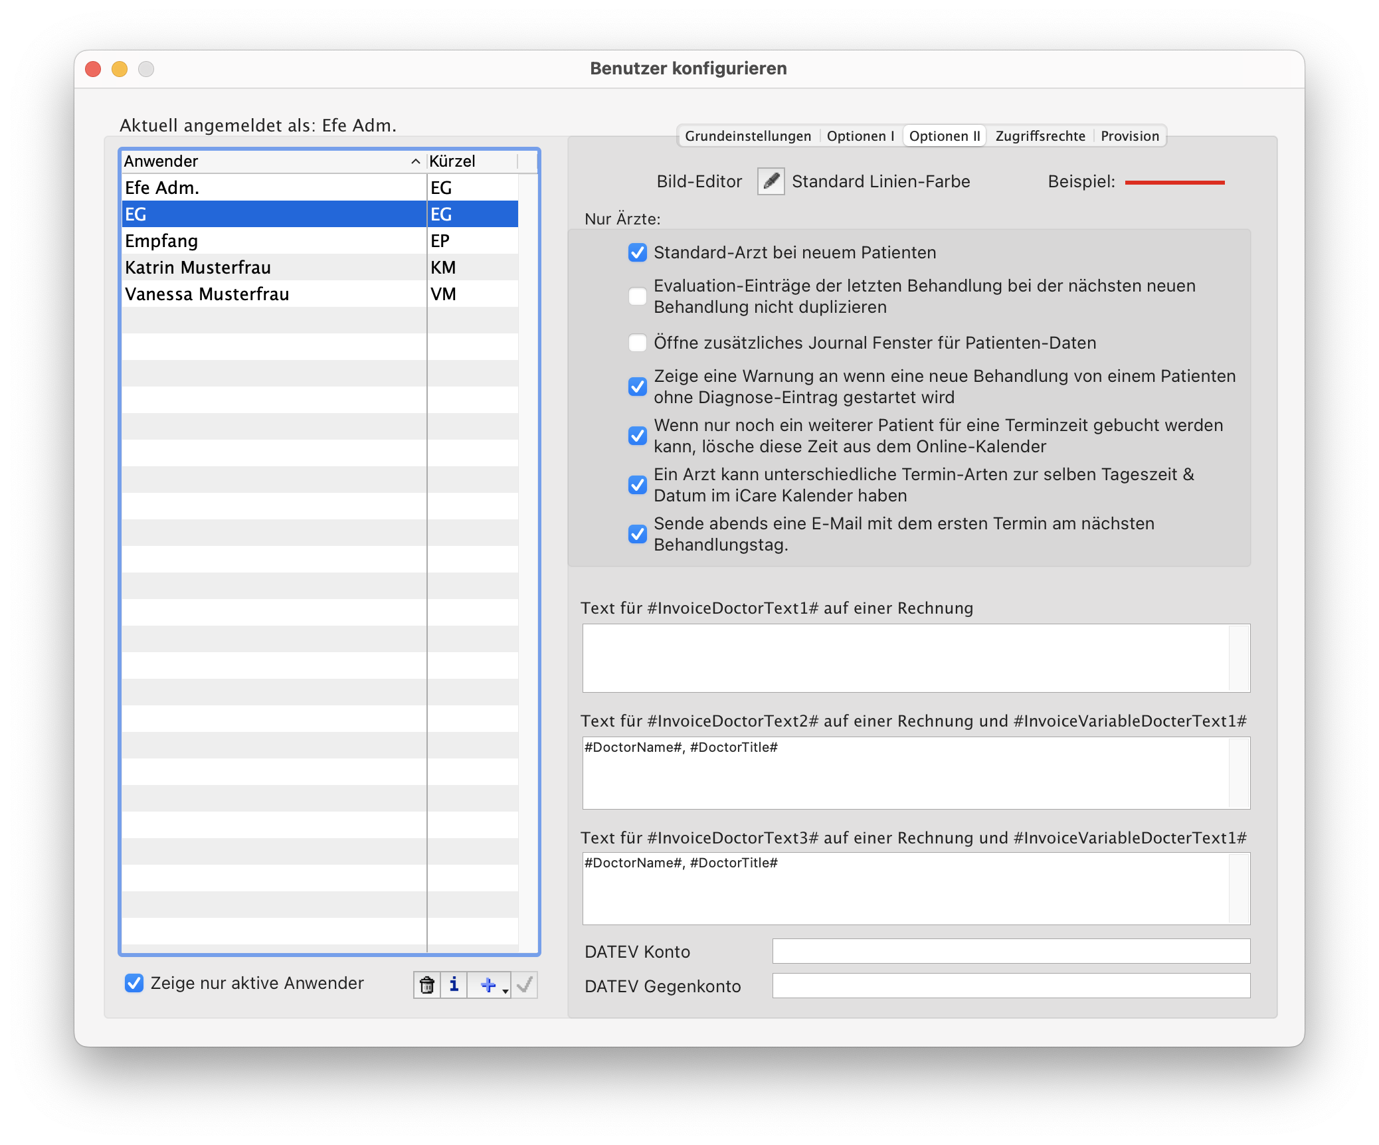Viewport: 1379px width, 1145px height.
Task: Click the red Beispiel line color sample
Action: [1174, 182]
